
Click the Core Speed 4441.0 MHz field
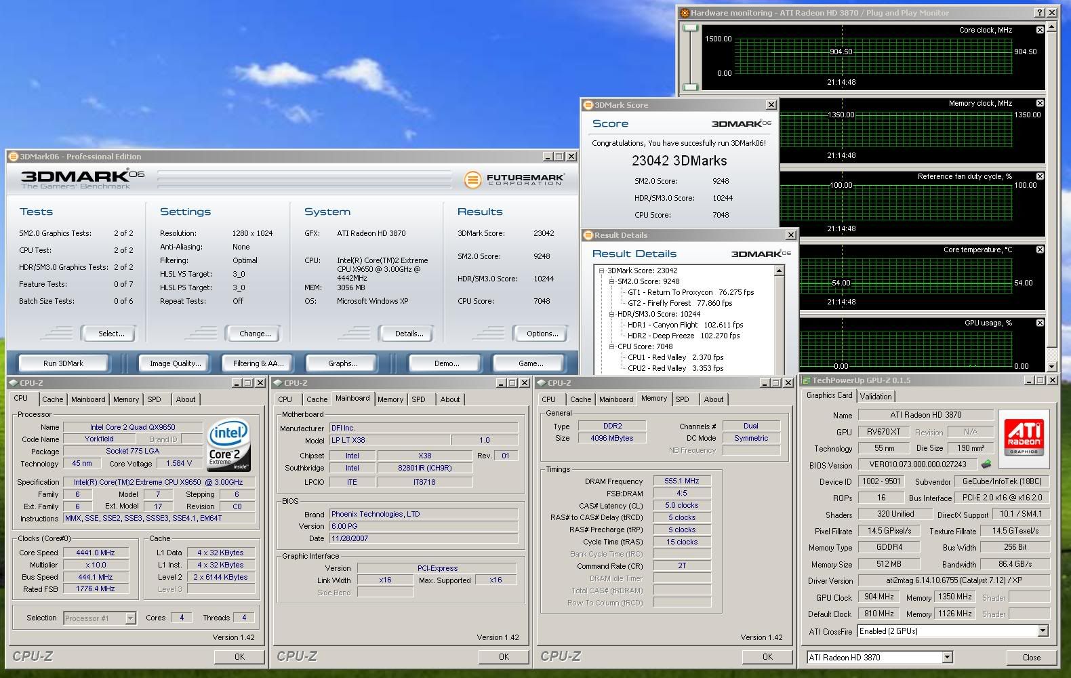[x=96, y=553]
